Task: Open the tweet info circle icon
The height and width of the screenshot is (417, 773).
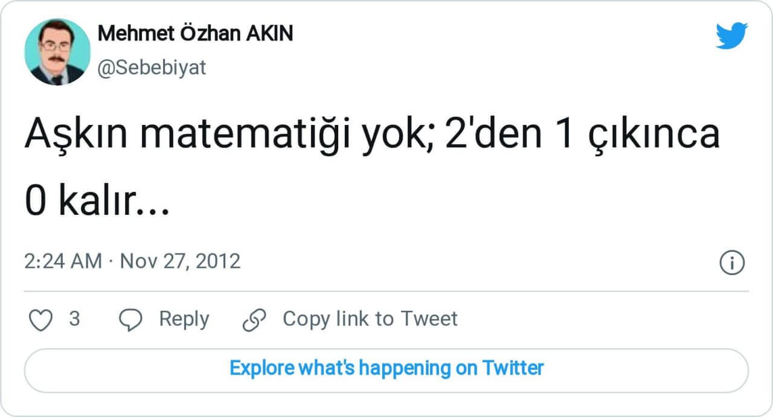Action: coord(732,263)
